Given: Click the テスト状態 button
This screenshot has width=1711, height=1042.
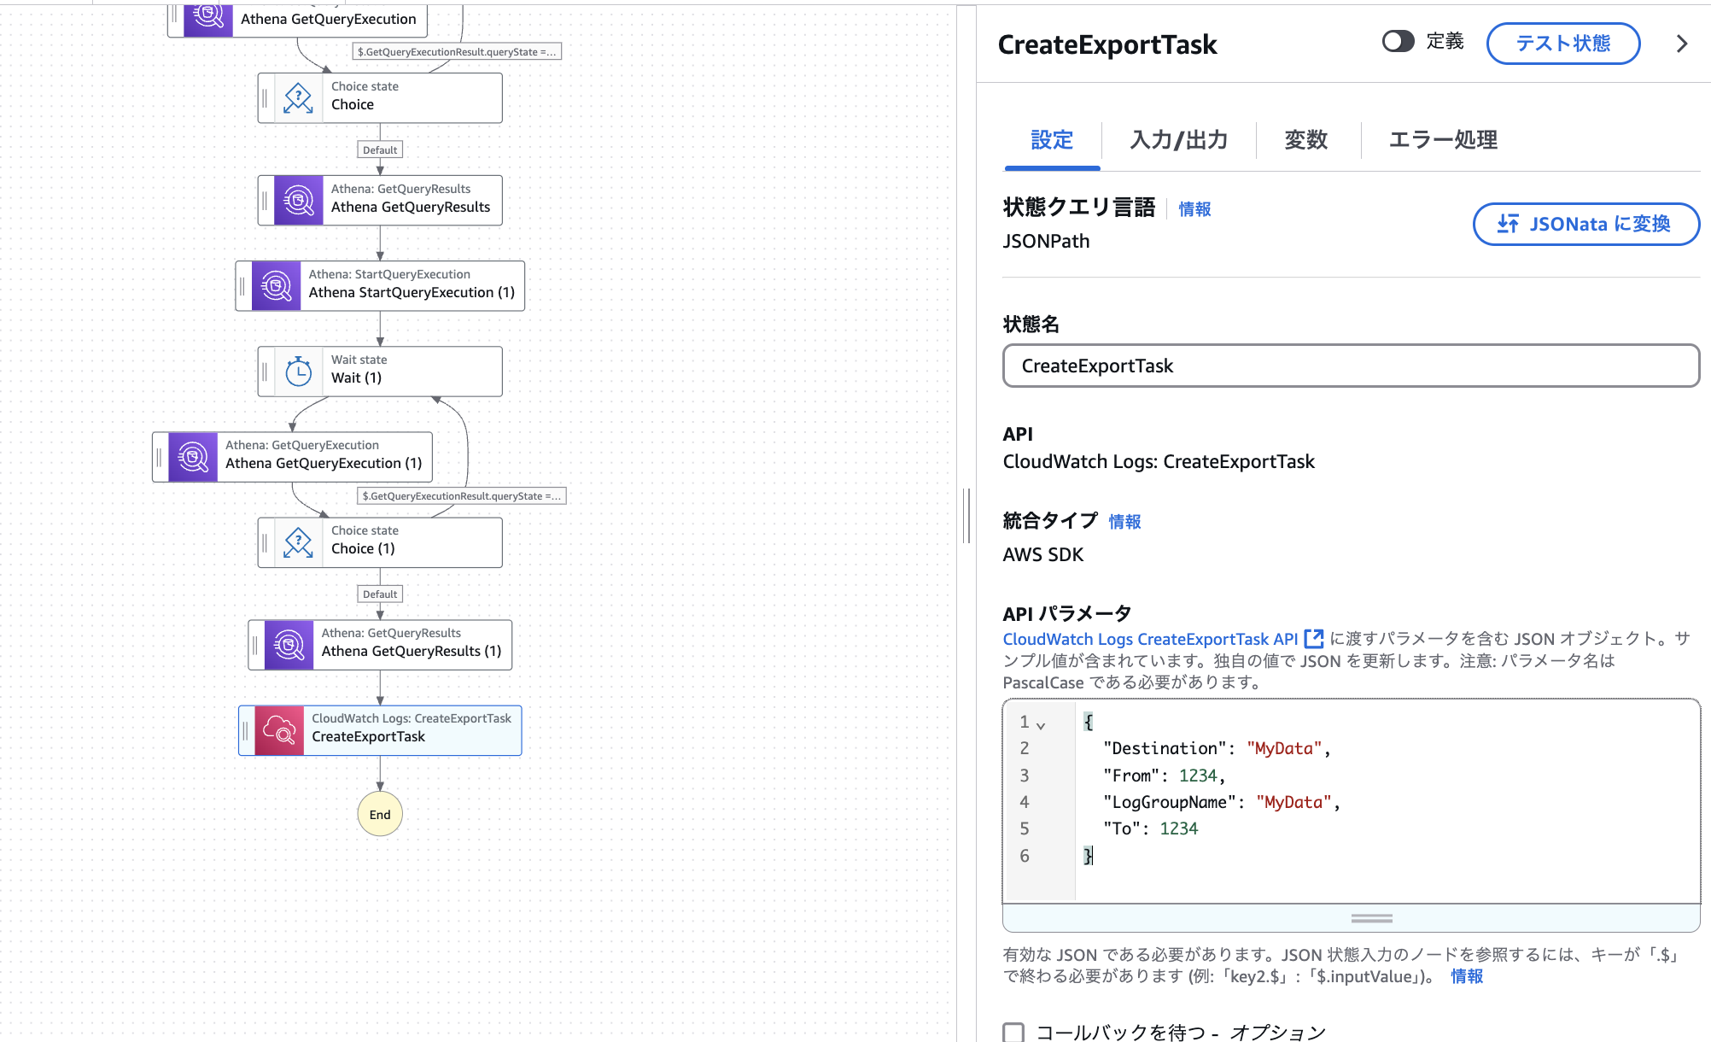Looking at the screenshot, I should coord(1562,44).
